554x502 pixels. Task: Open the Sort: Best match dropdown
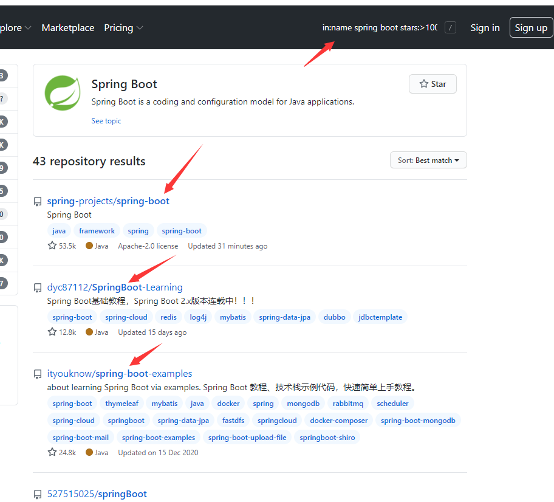[x=428, y=160]
